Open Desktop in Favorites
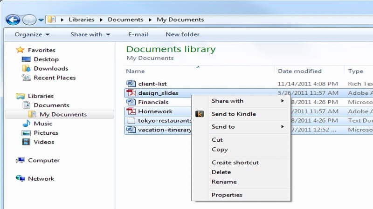Image resolution: width=373 pixels, height=209 pixels. click(46, 59)
